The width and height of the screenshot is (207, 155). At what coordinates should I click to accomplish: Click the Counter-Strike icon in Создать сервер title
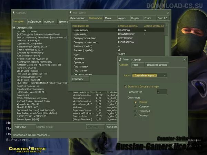click(x=120, y=60)
